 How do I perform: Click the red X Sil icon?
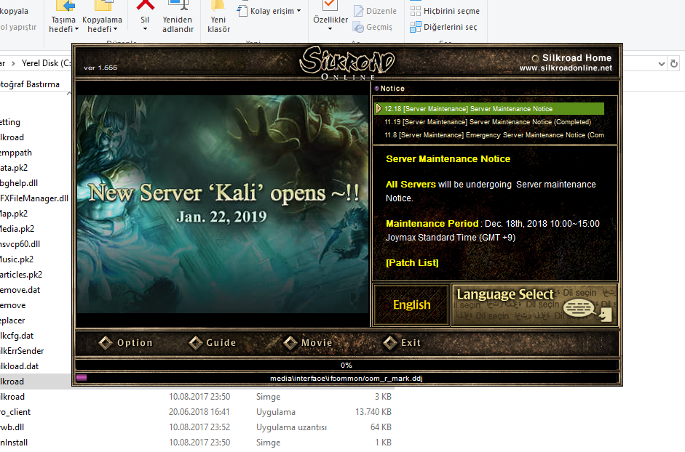tap(145, 5)
